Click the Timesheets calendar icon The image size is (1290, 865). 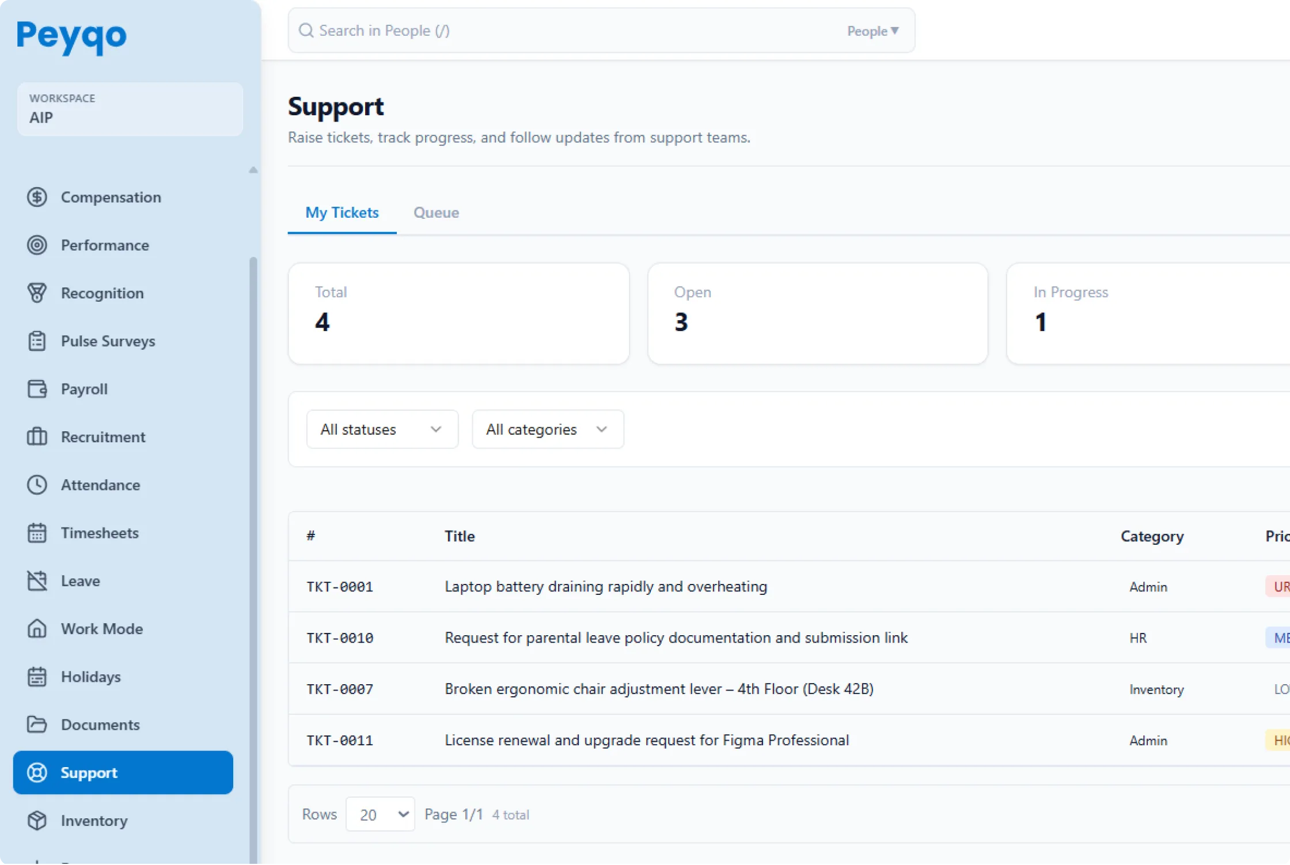coord(37,533)
